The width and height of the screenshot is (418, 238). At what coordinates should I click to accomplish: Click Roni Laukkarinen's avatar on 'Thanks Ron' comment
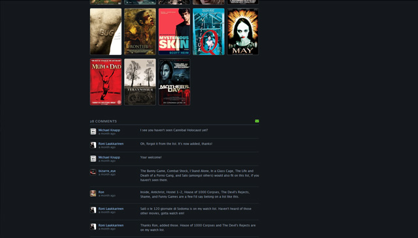(93, 226)
